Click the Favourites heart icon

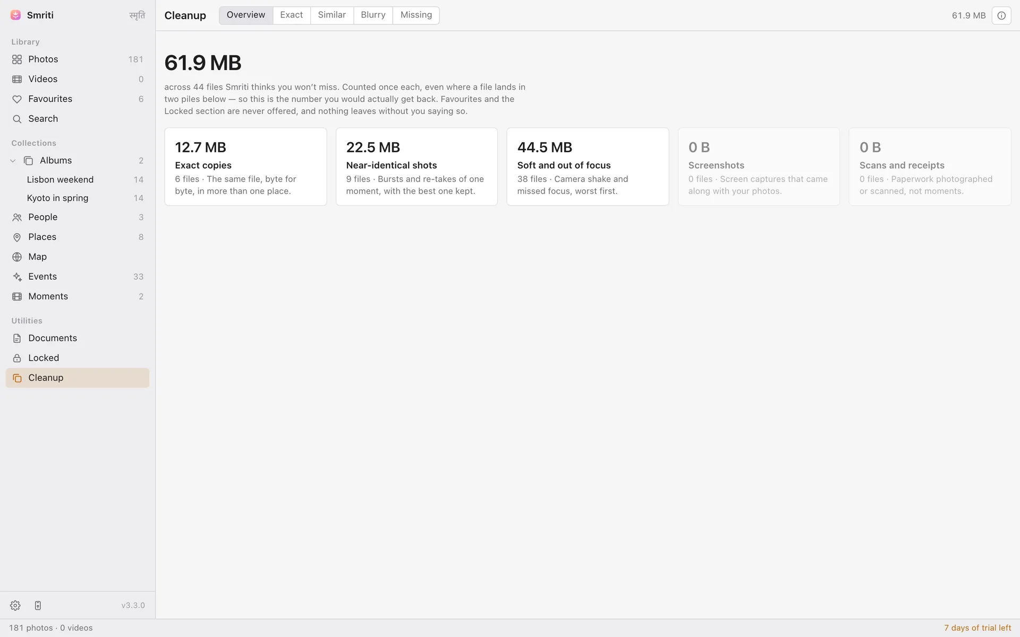17,99
